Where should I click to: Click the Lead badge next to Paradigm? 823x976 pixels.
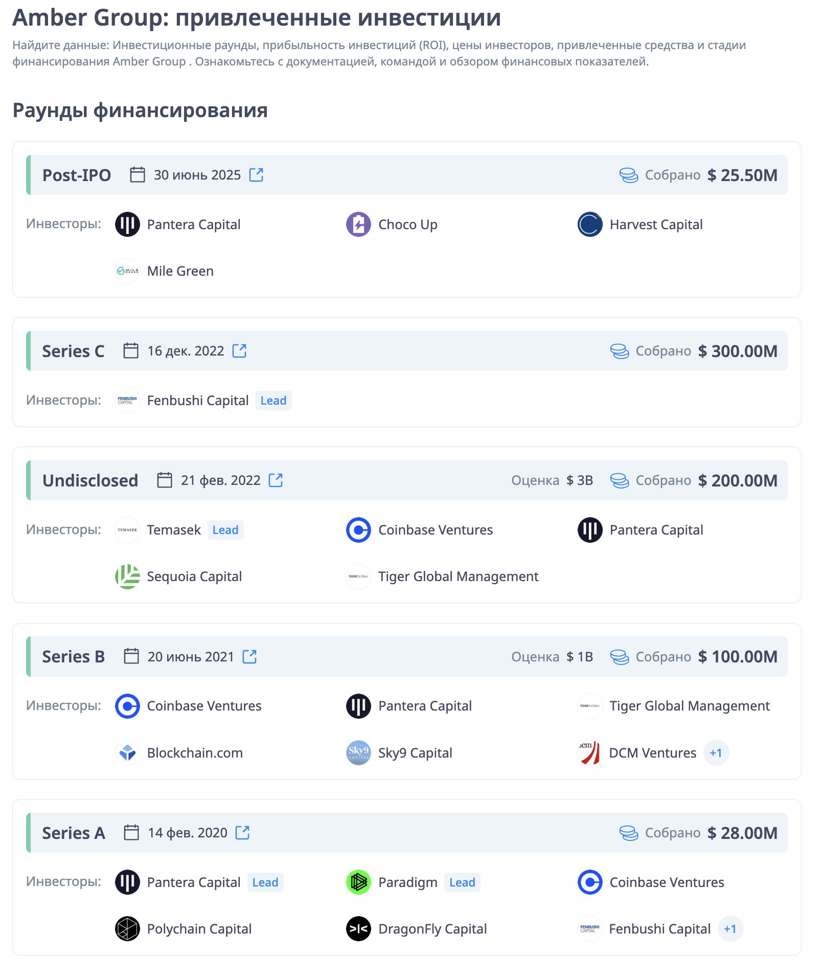point(462,882)
